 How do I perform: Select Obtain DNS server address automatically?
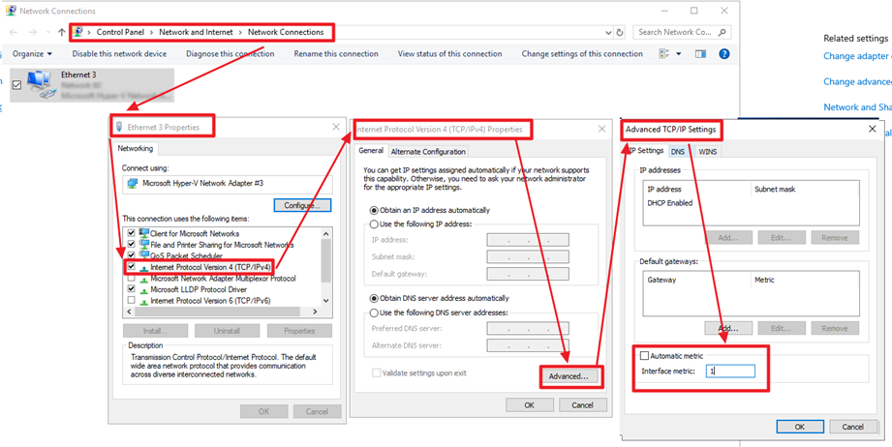[374, 298]
